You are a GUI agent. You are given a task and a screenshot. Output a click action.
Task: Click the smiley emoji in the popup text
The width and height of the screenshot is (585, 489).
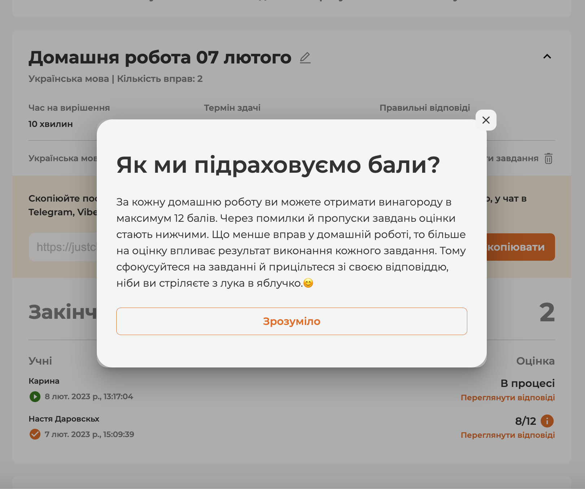coord(308,283)
